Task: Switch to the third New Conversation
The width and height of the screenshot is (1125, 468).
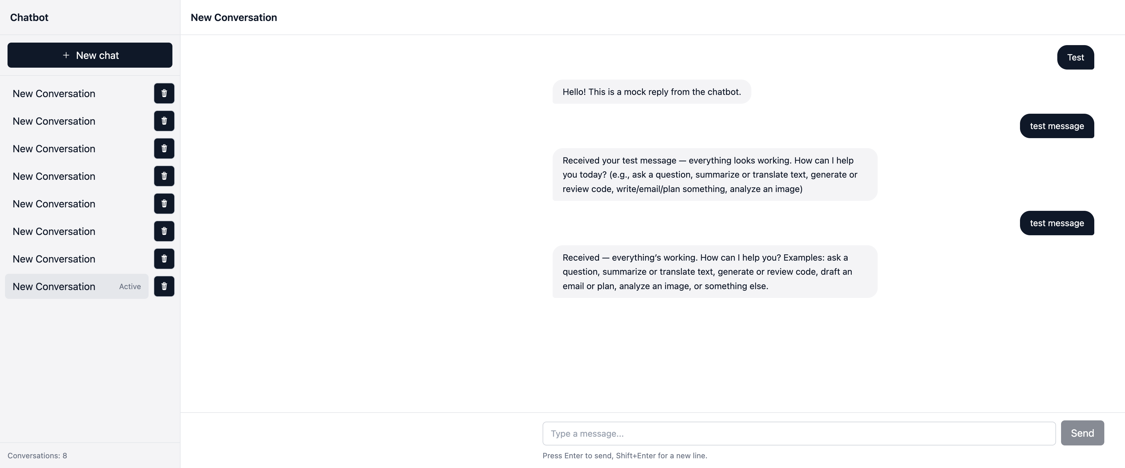Action: point(54,148)
